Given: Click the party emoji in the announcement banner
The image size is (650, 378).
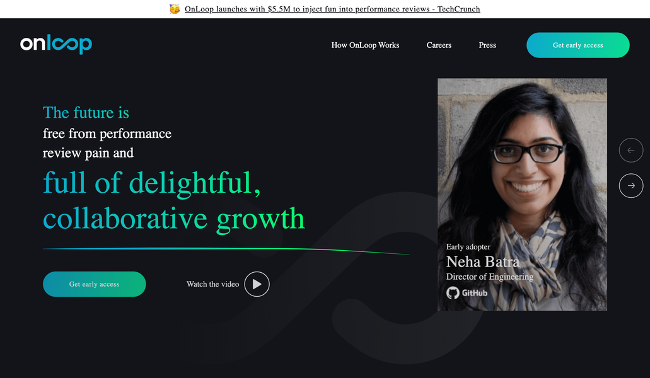Looking at the screenshot, I should tap(175, 9).
